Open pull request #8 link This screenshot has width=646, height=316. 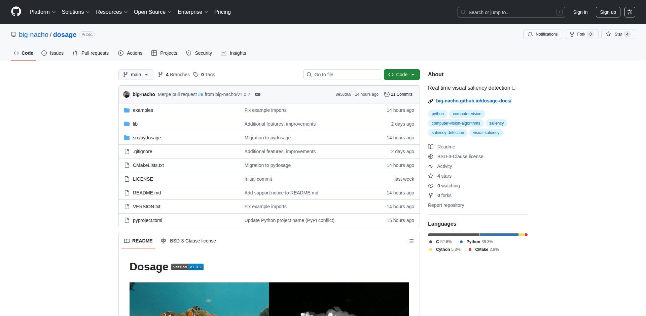pos(201,94)
